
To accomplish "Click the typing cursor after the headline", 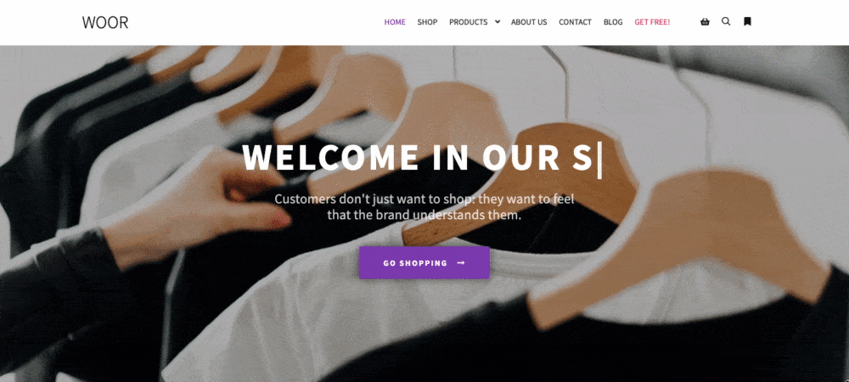I will point(599,158).
